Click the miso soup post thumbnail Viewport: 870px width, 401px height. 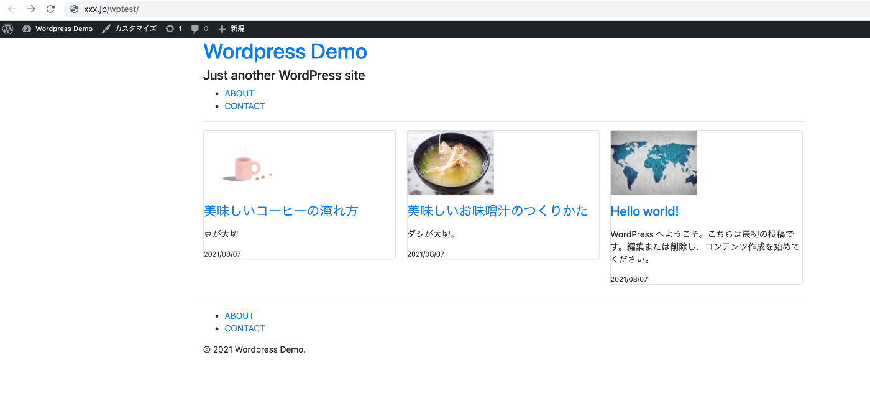pos(451,163)
